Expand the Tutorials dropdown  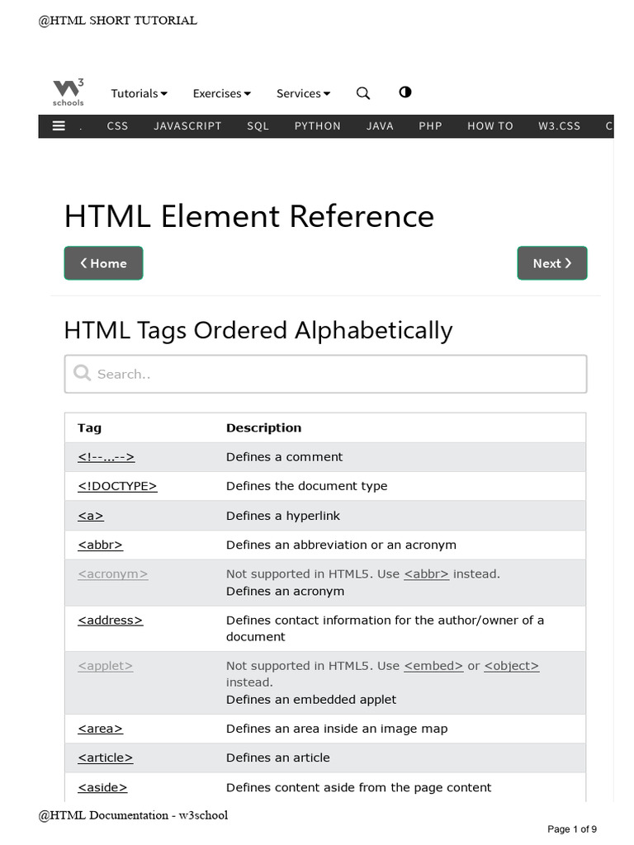(139, 93)
